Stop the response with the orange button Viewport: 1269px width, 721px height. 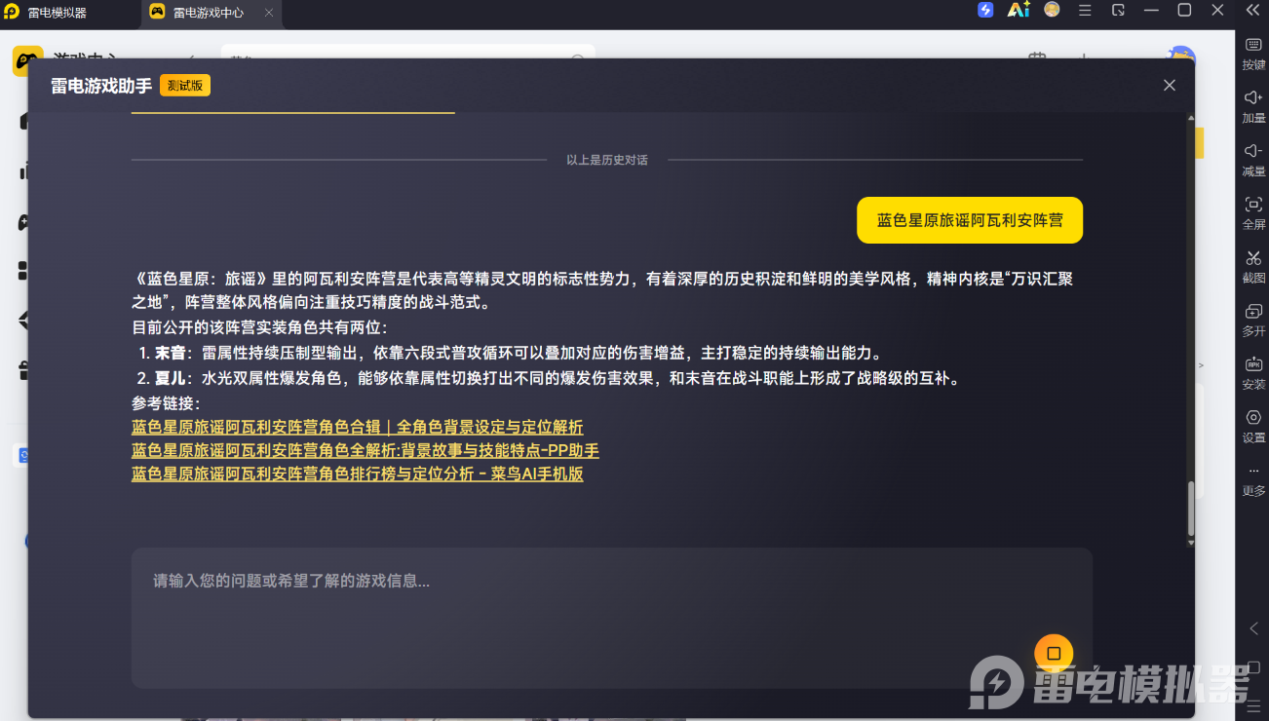tap(1054, 654)
